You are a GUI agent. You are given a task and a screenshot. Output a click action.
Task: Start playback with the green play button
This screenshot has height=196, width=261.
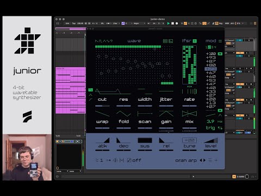[169, 23]
